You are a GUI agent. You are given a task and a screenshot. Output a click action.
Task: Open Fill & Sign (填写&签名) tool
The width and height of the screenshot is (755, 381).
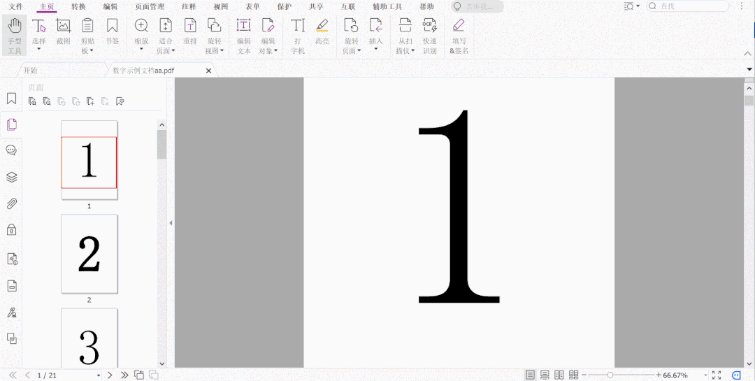click(x=459, y=35)
